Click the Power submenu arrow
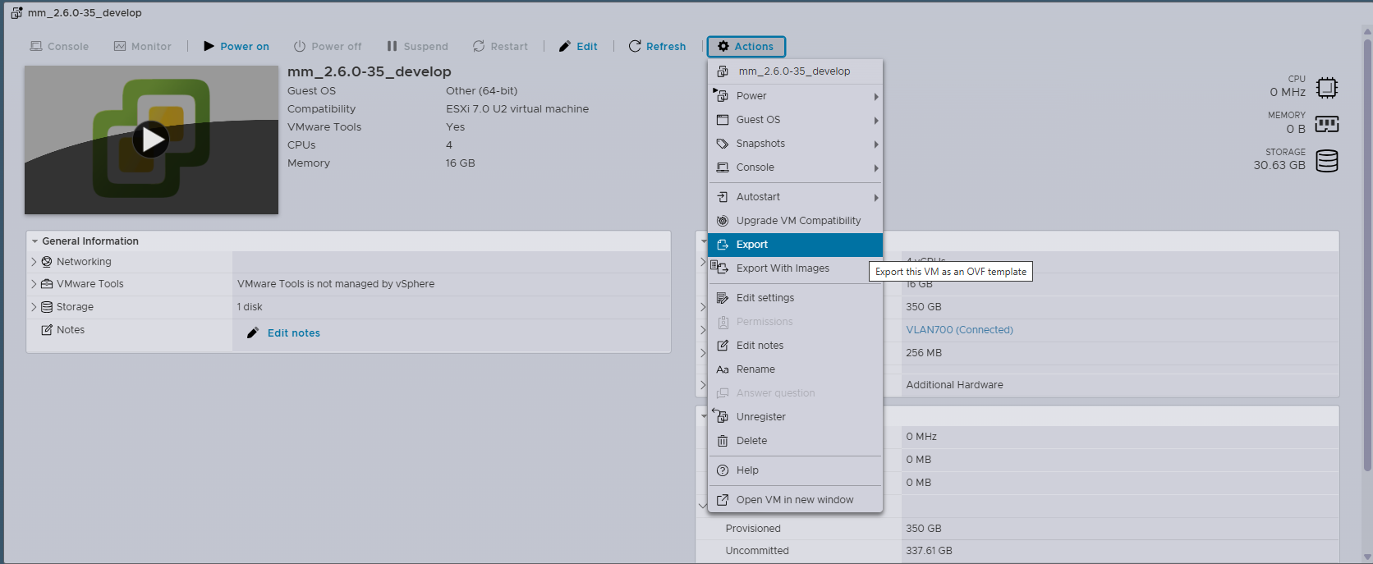1373x564 pixels. pos(876,97)
